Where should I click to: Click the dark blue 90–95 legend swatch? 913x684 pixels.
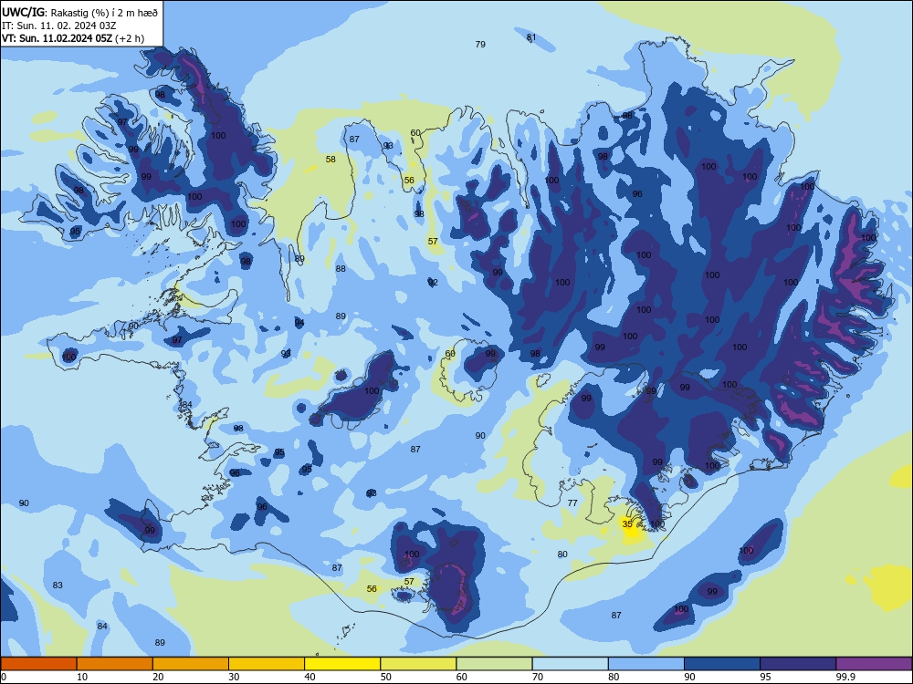(x=722, y=664)
